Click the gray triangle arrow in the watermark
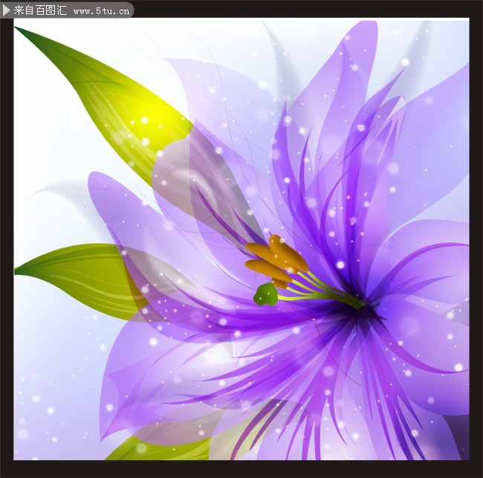Image resolution: width=483 pixels, height=478 pixels. pos(7,10)
